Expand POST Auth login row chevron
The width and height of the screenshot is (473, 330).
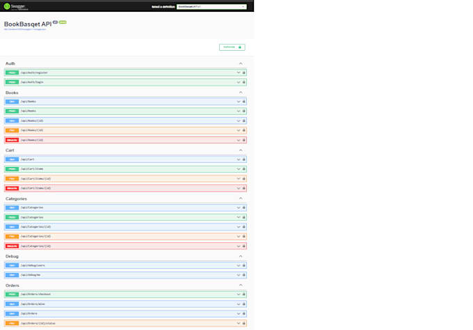click(x=239, y=82)
